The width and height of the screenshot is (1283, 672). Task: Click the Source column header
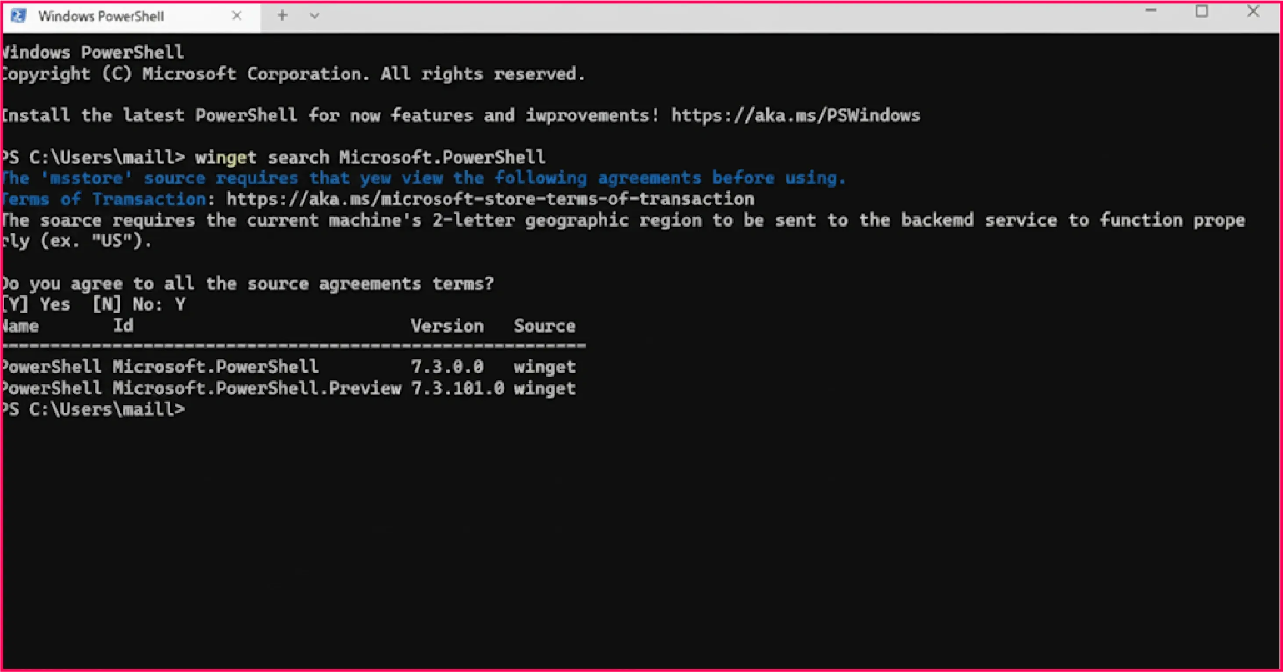coord(545,326)
